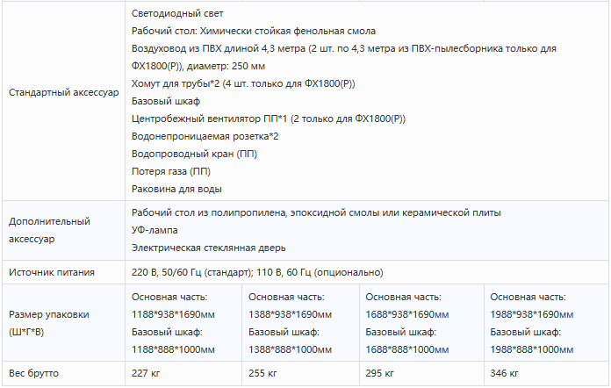Click the 'Базовый шкаф' accessory entry
This screenshot has height=388, width=611.
point(166,101)
